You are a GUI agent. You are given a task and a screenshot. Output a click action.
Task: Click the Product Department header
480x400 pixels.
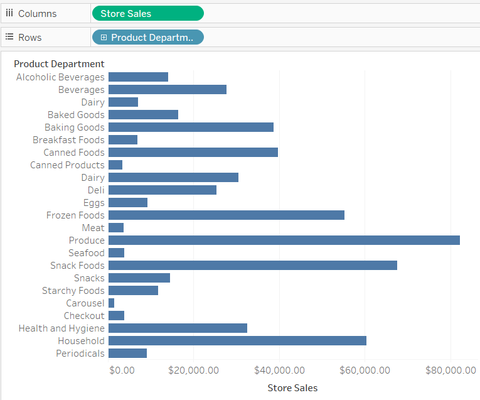[59, 63]
